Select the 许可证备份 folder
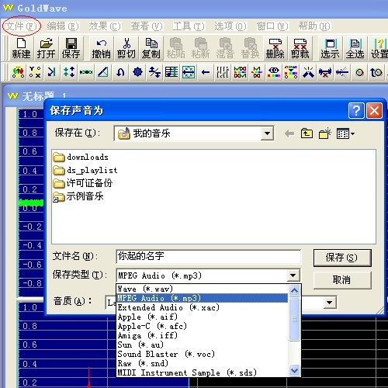The height and width of the screenshot is (388, 388). coord(83,183)
